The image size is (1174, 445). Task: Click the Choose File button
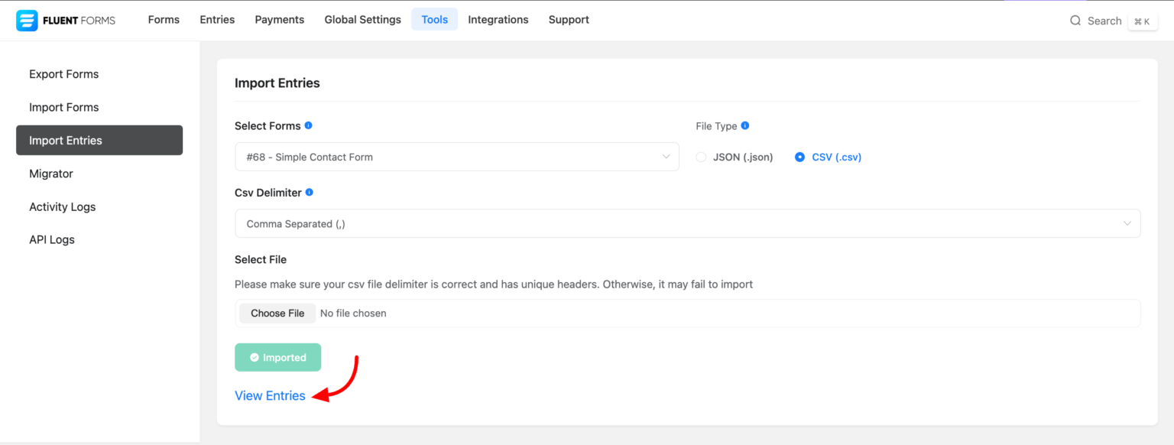(277, 313)
